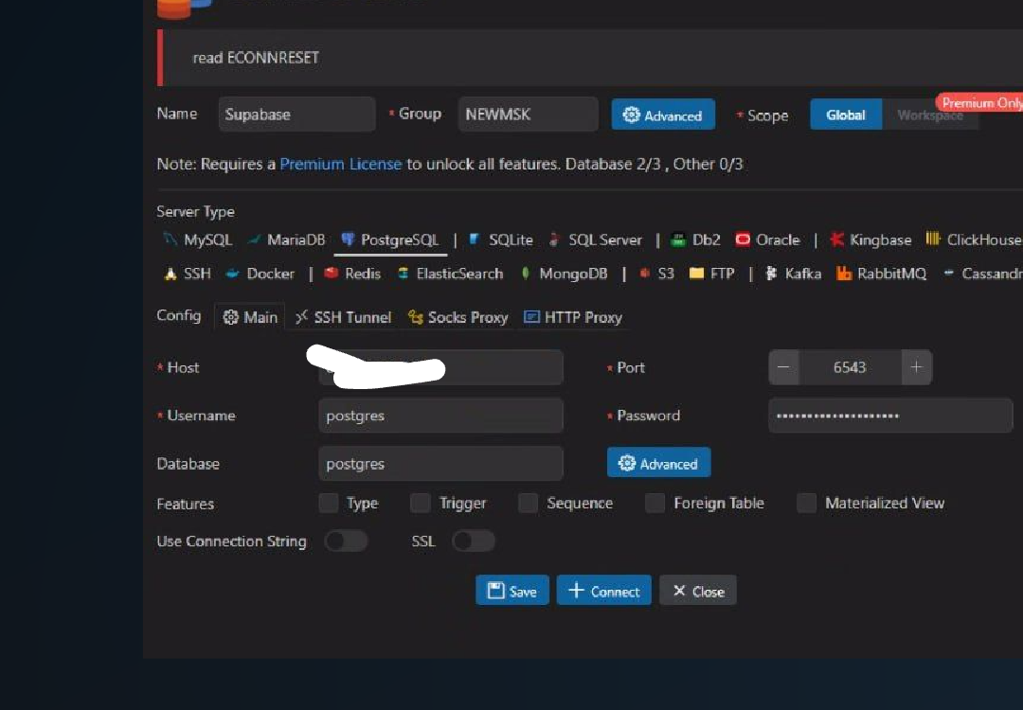Viewport: 1023px width, 710px height.
Task: Click the read ECONNRESET error message
Action: tap(256, 58)
